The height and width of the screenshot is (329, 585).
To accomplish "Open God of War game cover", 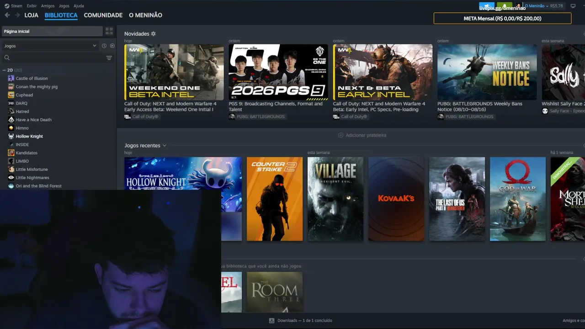I will pyautogui.click(x=518, y=199).
